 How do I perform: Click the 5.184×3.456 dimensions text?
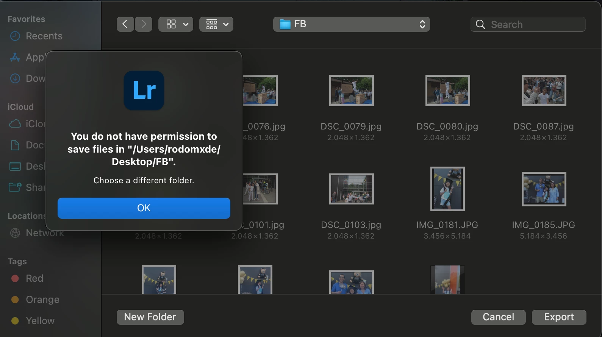(544, 236)
